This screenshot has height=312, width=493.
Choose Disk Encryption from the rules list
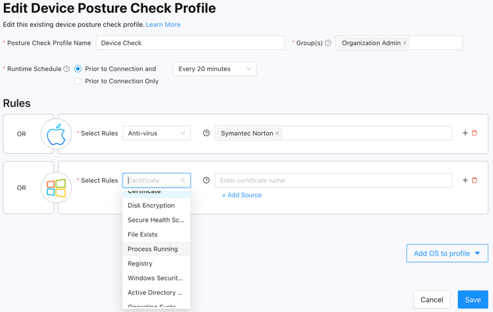coord(151,205)
